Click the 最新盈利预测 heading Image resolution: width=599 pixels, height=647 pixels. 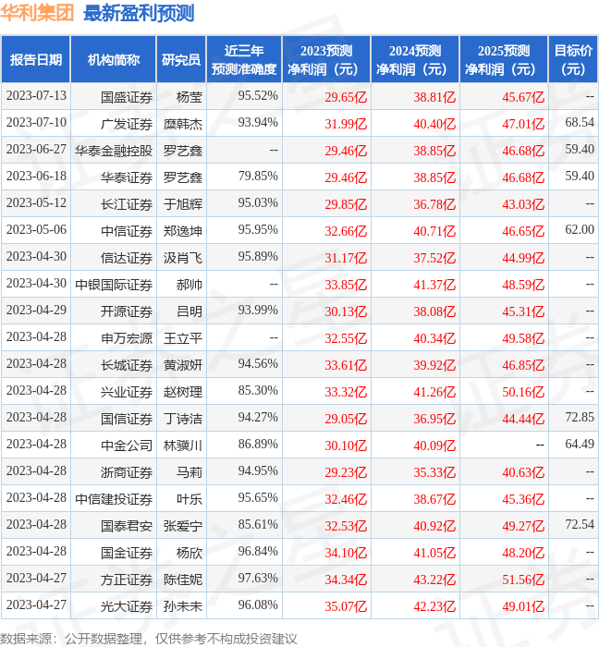[139, 13]
